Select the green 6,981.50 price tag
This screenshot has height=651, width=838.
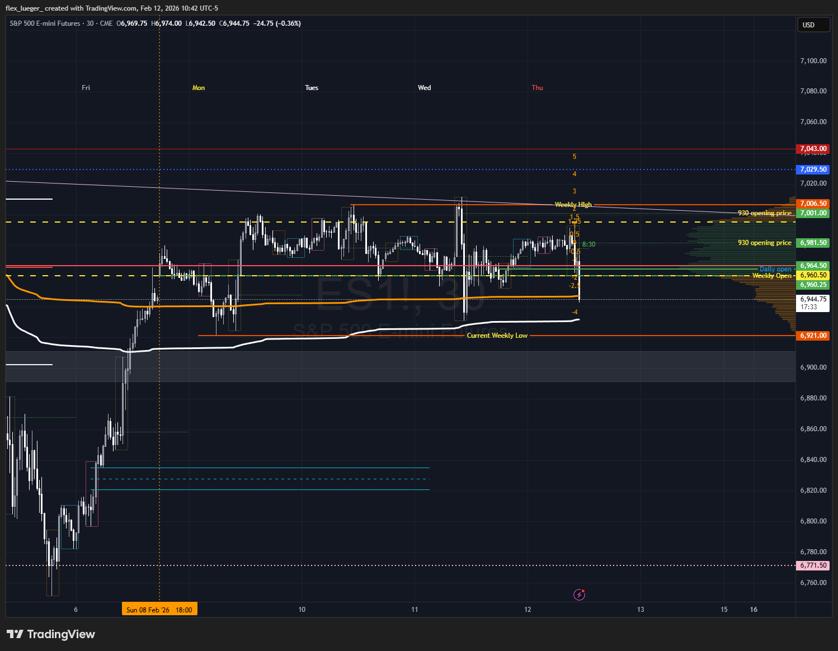tap(812, 243)
